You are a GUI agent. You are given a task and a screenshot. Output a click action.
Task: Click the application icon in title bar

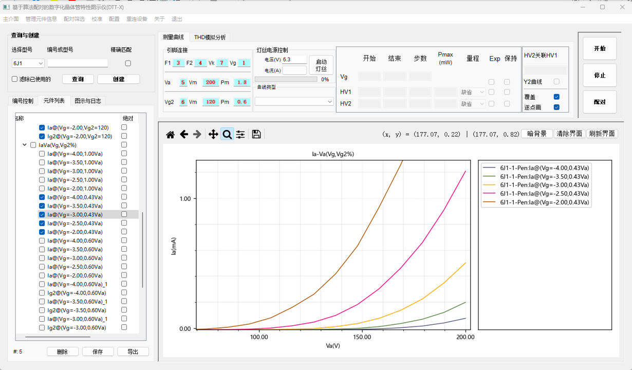coord(7,7)
